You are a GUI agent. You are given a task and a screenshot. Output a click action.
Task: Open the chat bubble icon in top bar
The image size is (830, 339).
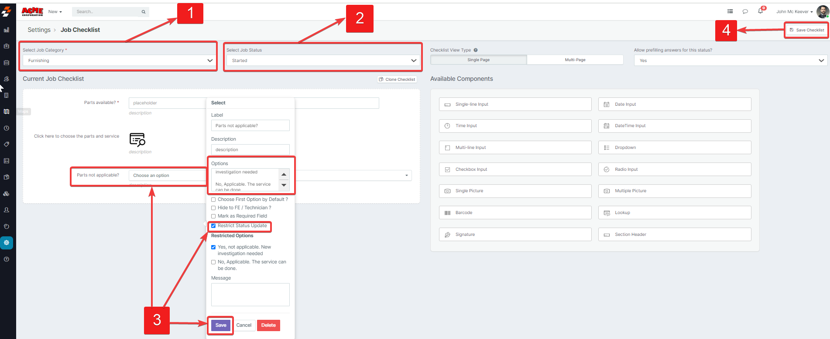tap(745, 11)
